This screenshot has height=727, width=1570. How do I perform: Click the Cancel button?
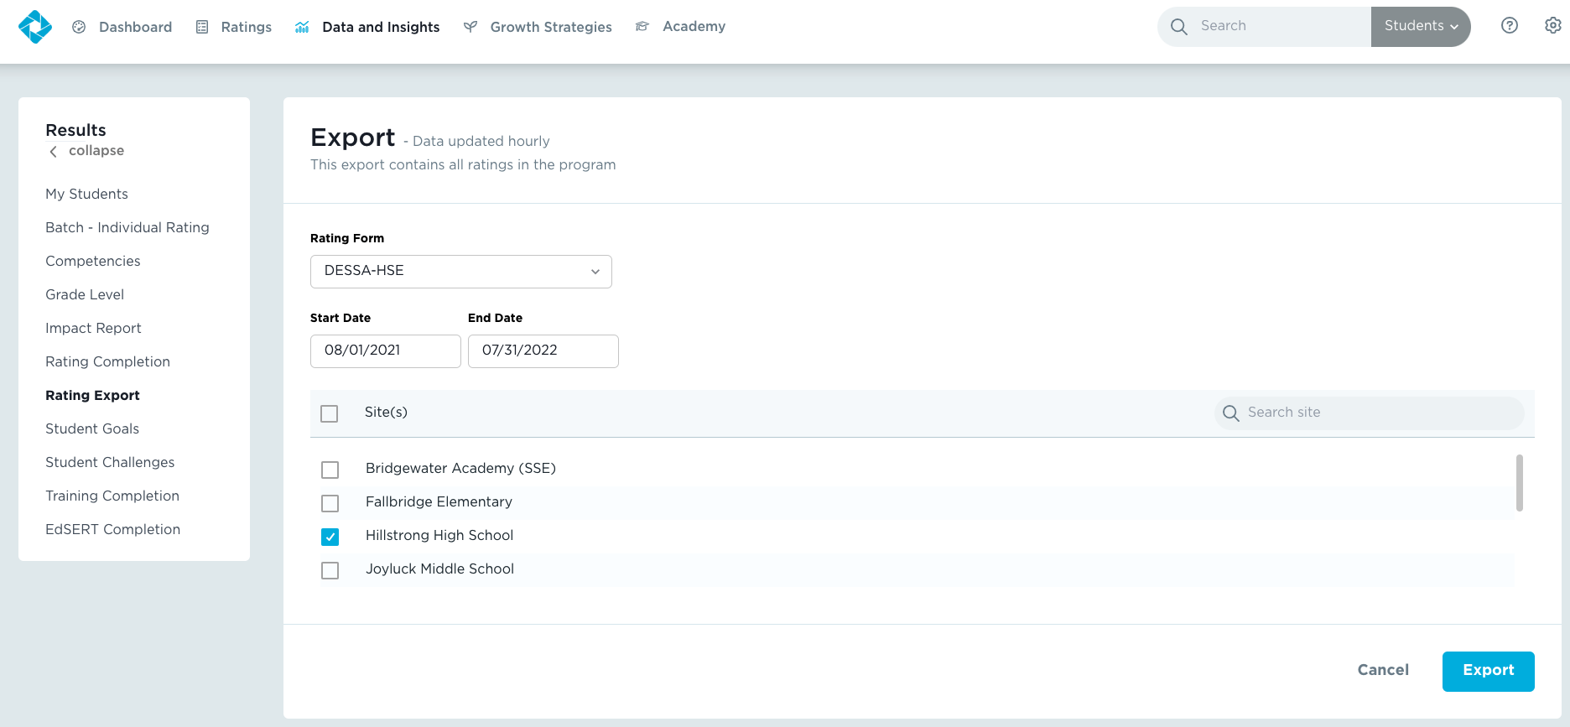tap(1383, 670)
